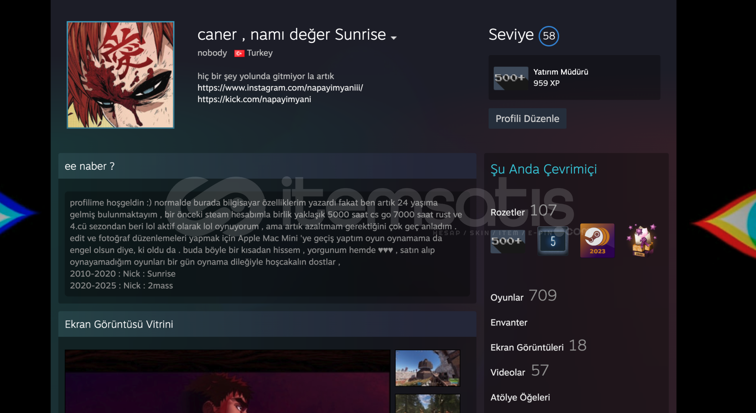Select the years of service 5 badge

pos(553,241)
